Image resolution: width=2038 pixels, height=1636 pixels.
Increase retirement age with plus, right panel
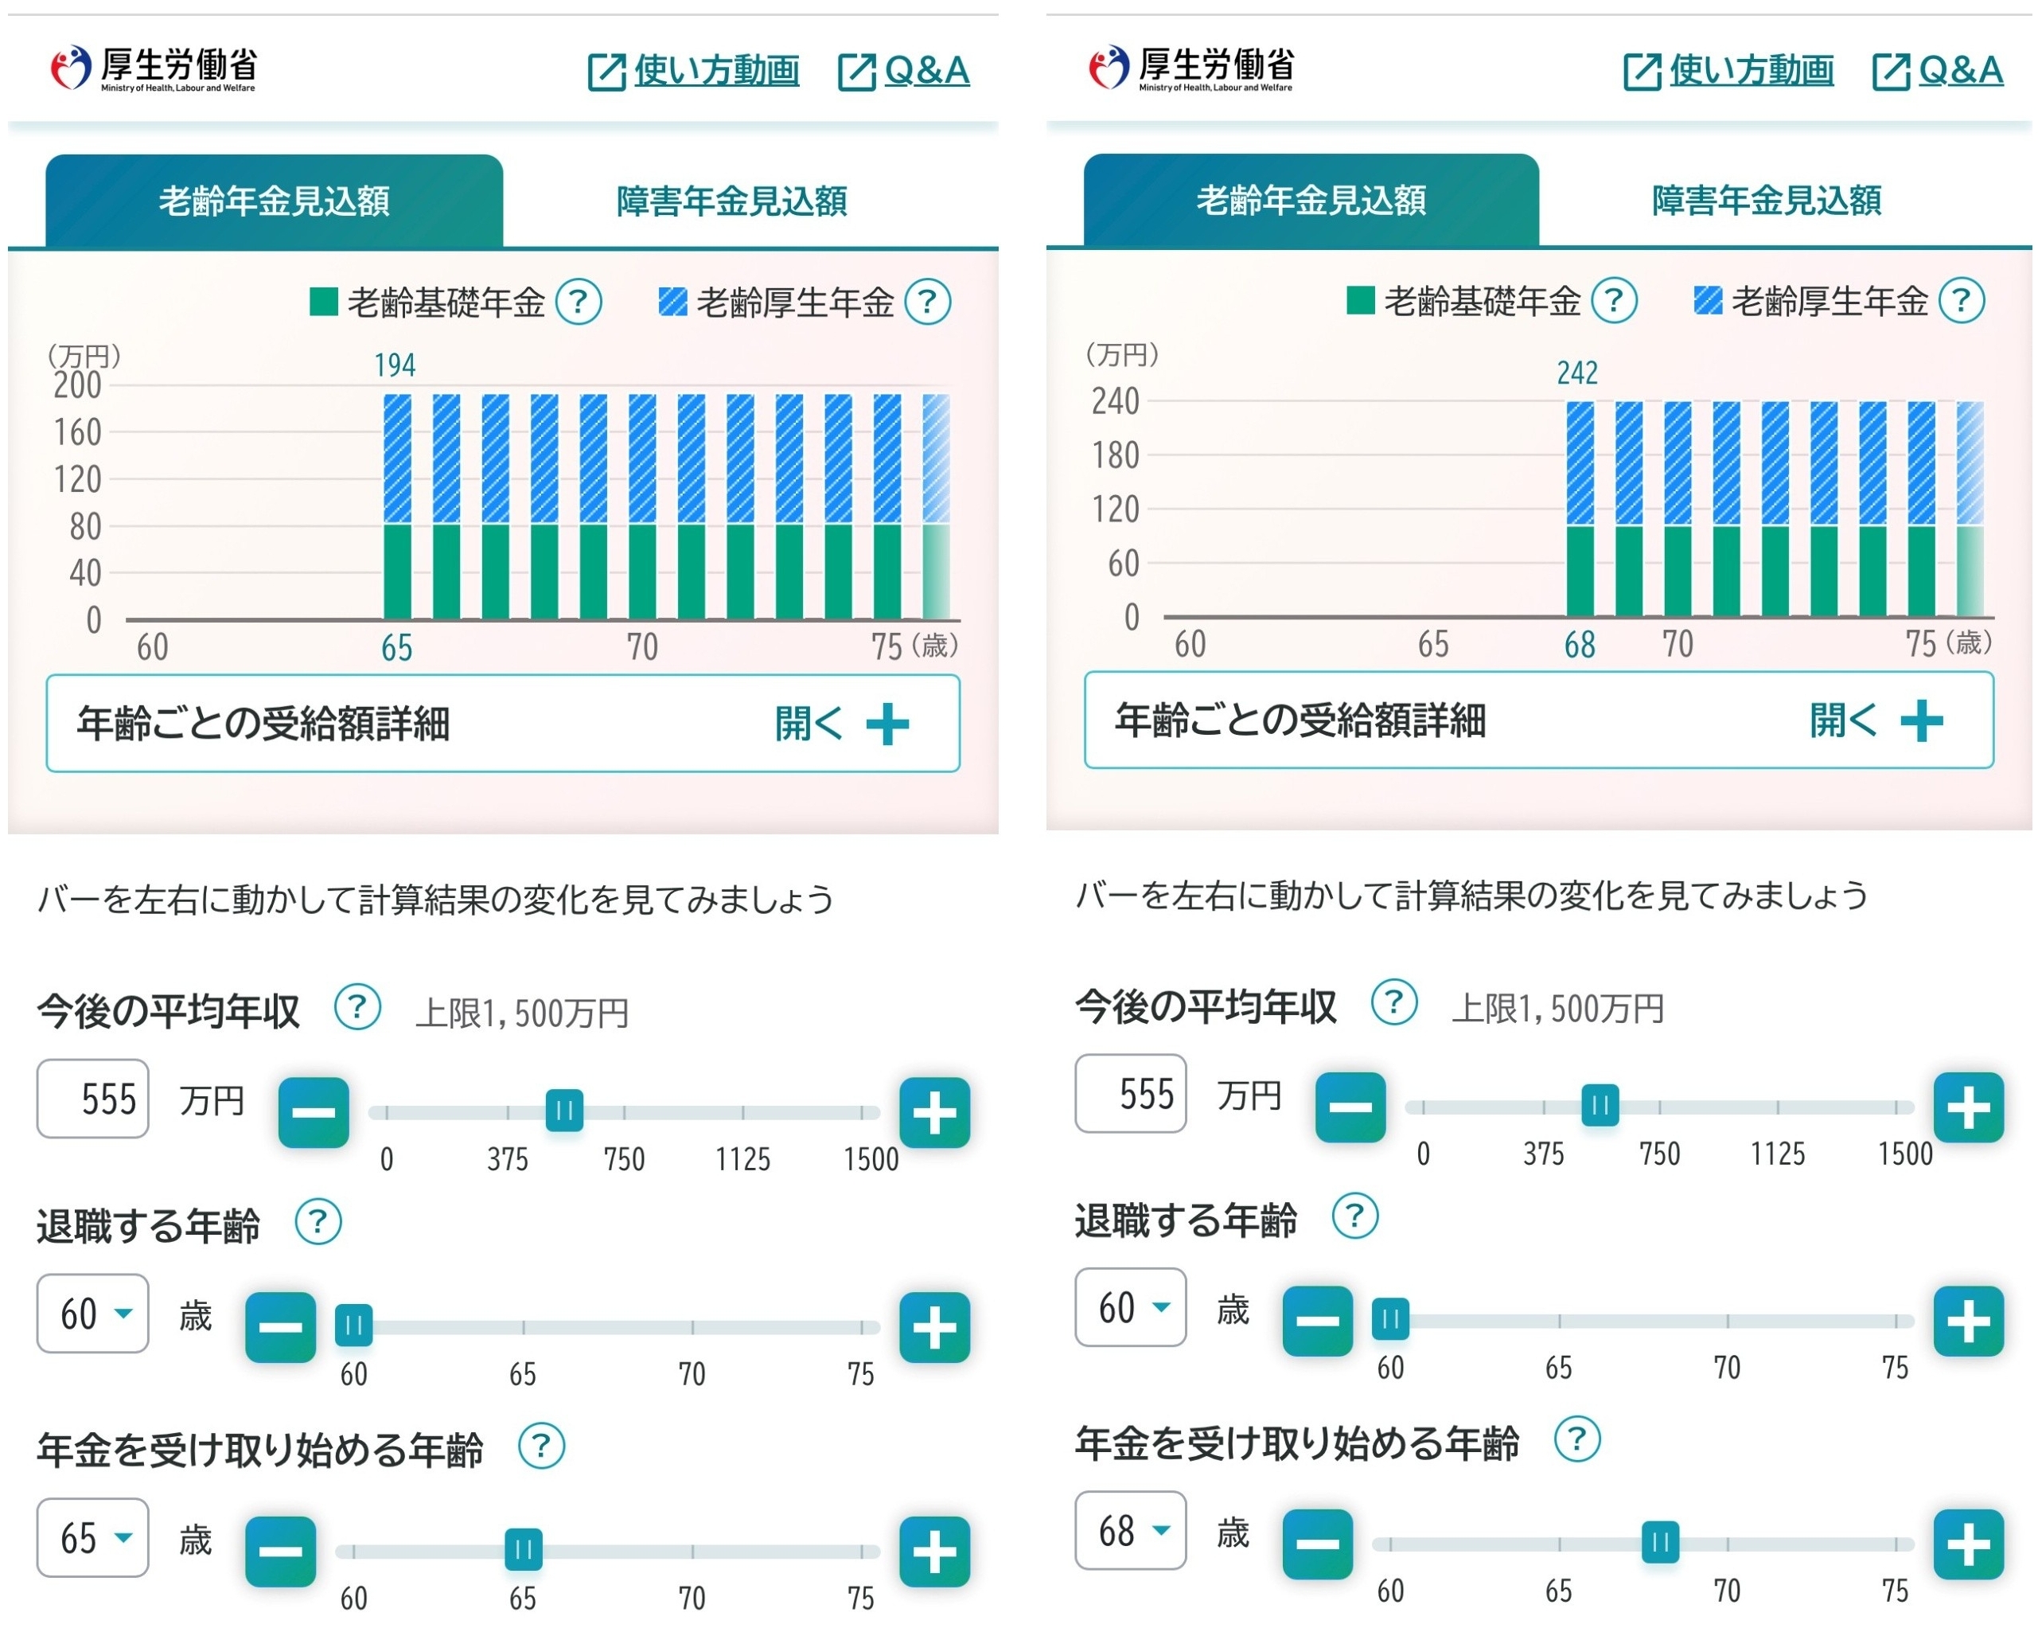[1969, 1321]
